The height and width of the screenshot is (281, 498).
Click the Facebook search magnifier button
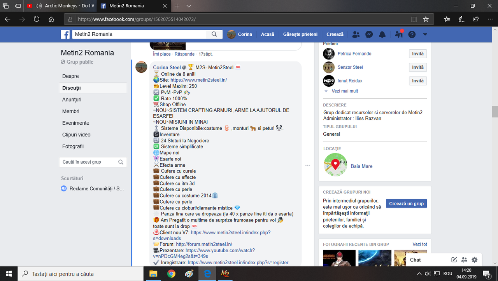tap(214, 34)
